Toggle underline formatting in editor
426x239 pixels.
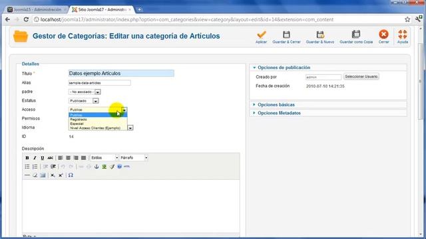coord(43,158)
